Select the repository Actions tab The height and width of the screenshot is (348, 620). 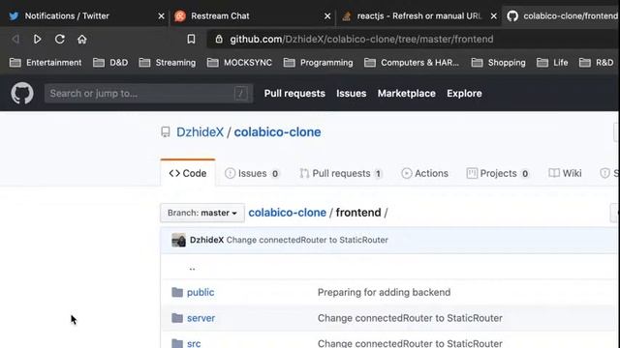(424, 173)
